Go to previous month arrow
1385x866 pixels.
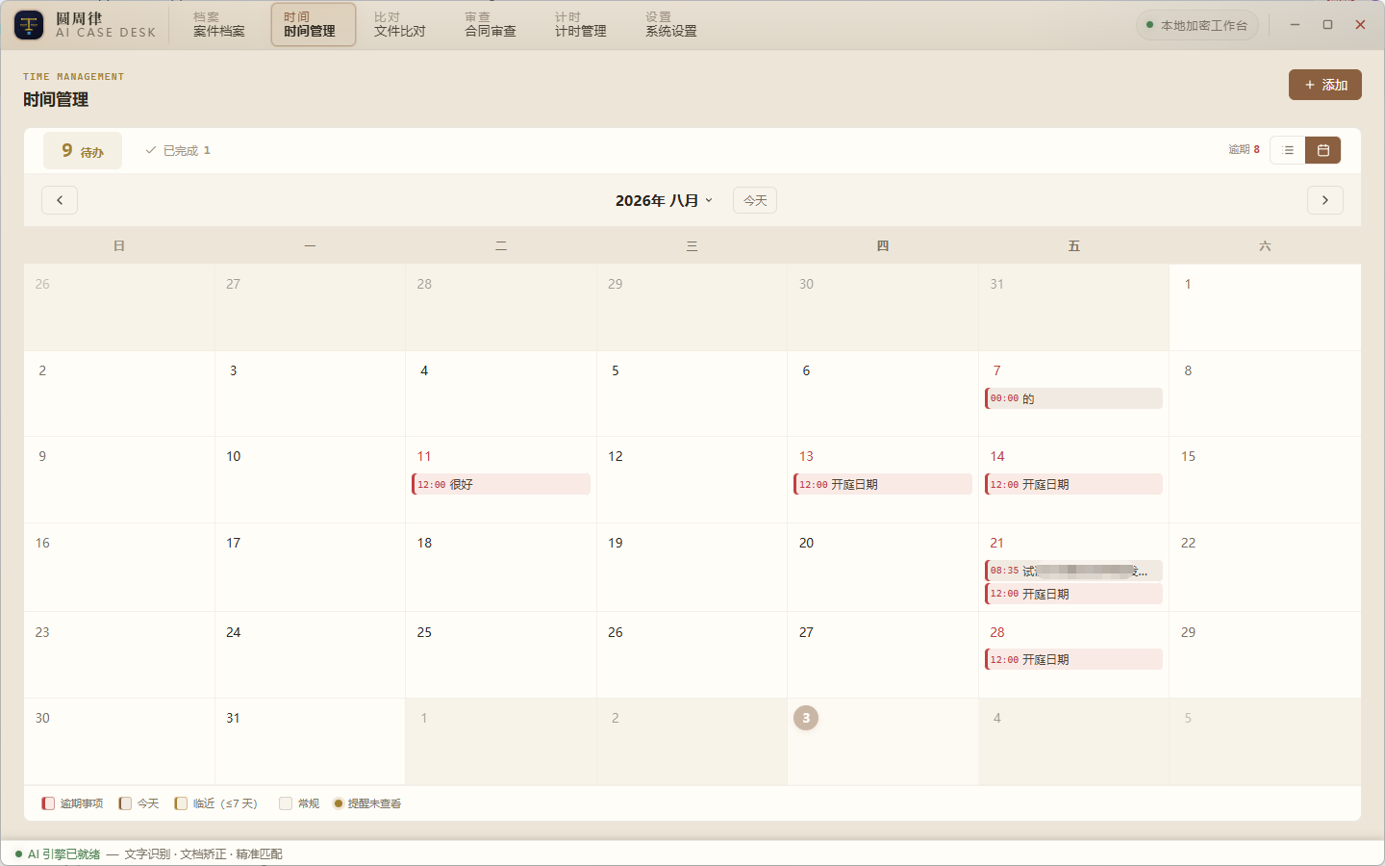60,200
